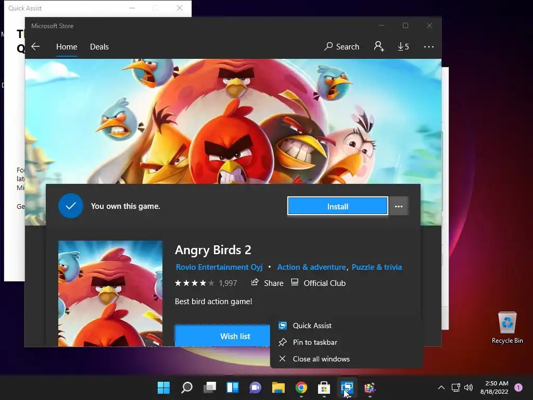The width and height of the screenshot is (533, 400).
Task: Open the clock and date flyout
Action: [494, 387]
